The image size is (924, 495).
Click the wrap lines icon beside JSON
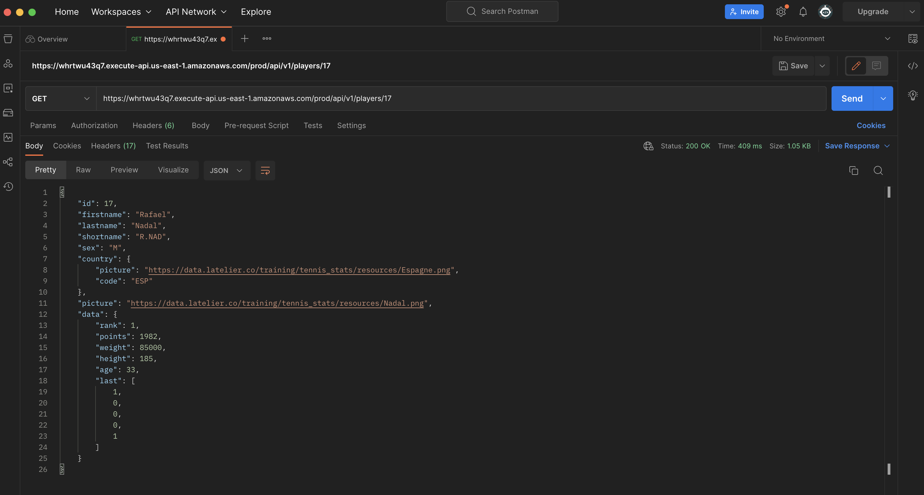[265, 171]
